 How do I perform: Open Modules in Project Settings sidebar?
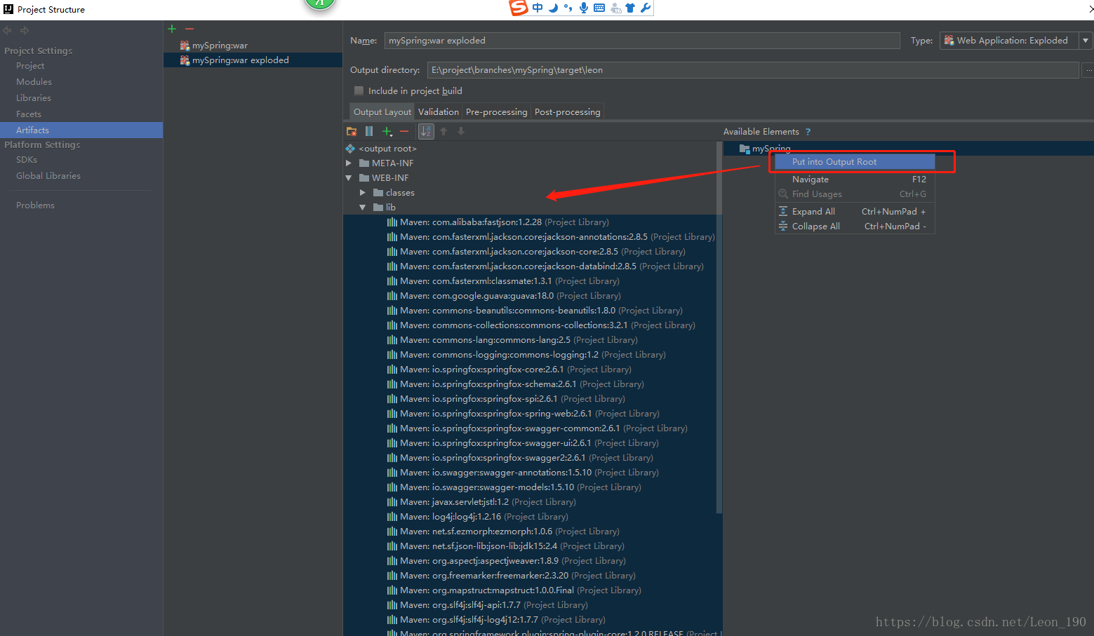pos(34,82)
